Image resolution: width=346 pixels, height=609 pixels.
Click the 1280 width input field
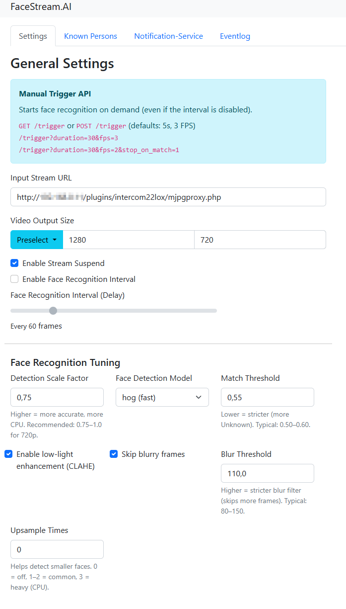129,240
